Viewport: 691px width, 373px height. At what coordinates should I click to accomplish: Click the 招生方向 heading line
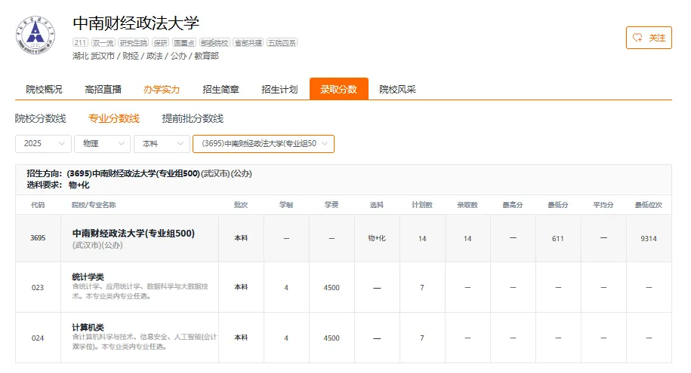point(139,174)
